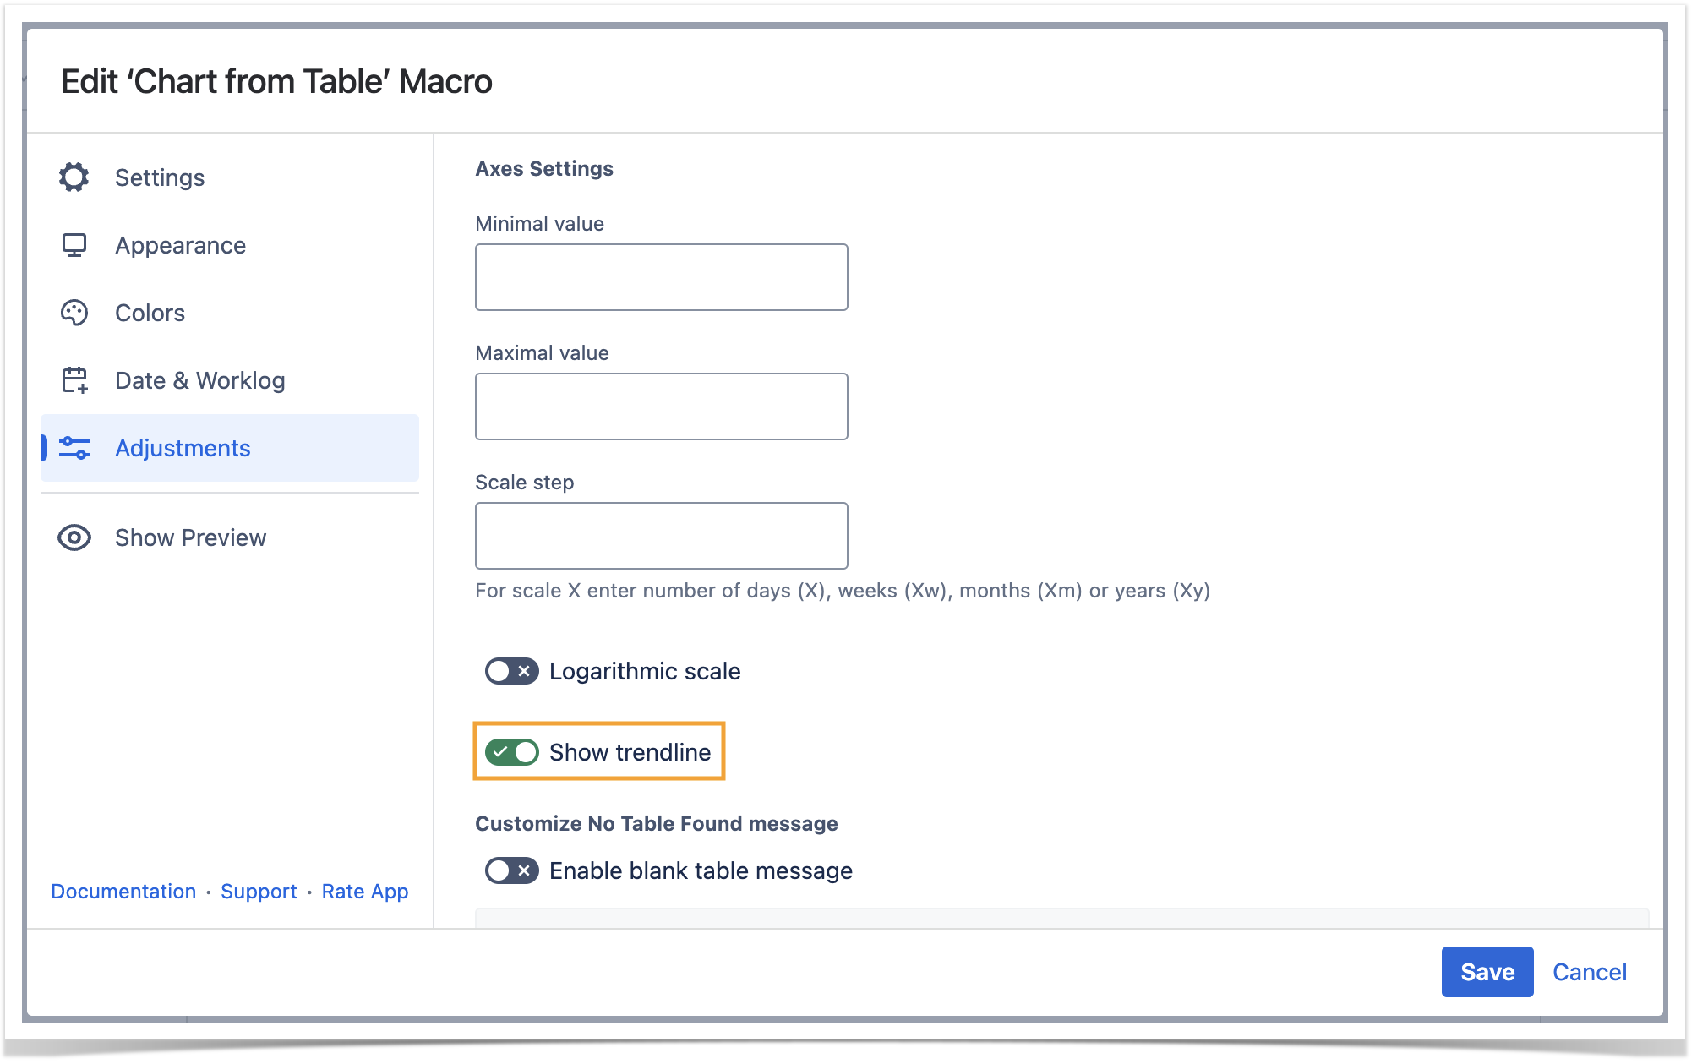Click into the Scale step field
This screenshot has height=1064, width=1697.
pyautogui.click(x=661, y=536)
